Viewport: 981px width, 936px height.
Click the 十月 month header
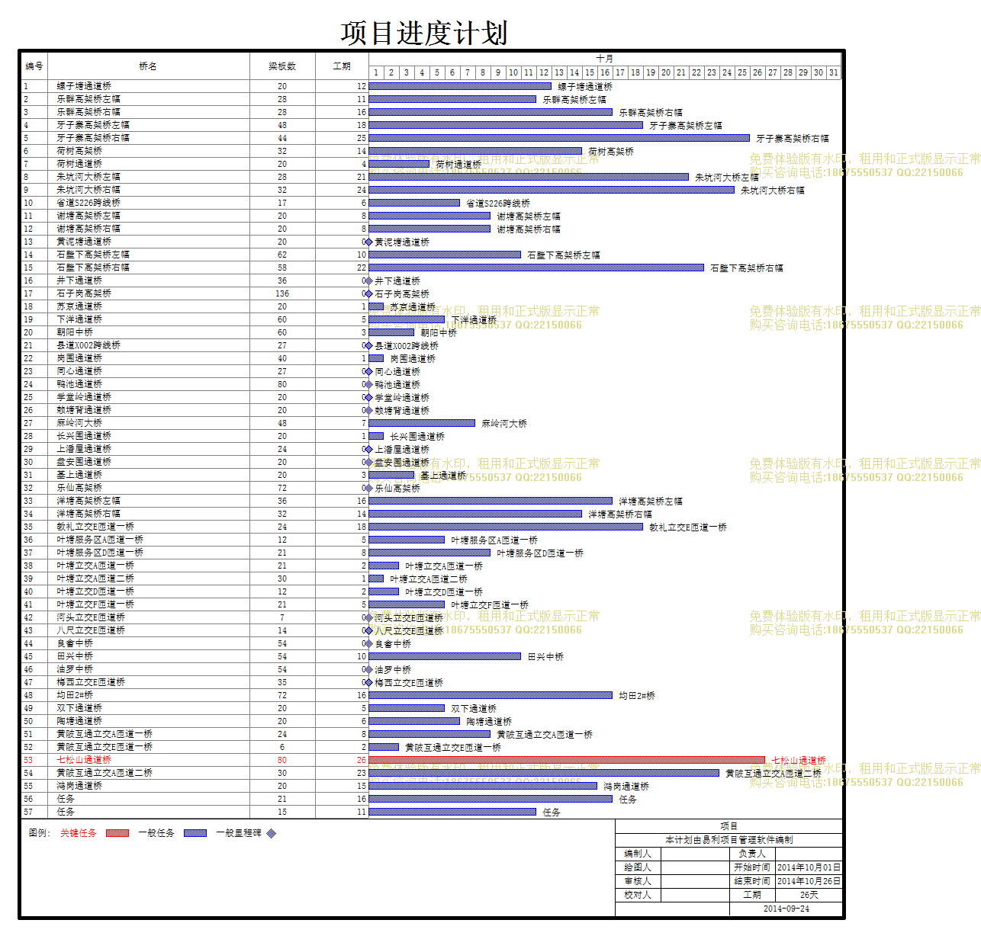[x=605, y=59]
